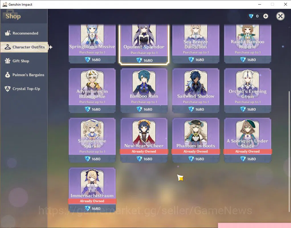The image size is (291, 228).
Task: Click the 1680 price under Springbloom Missive
Action: coord(96,60)
